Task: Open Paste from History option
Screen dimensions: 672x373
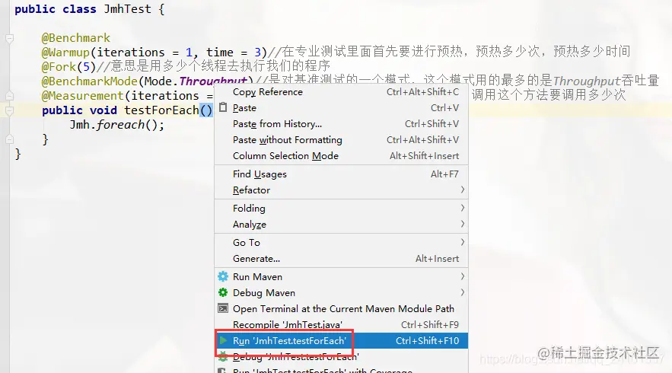Action: 341,124
